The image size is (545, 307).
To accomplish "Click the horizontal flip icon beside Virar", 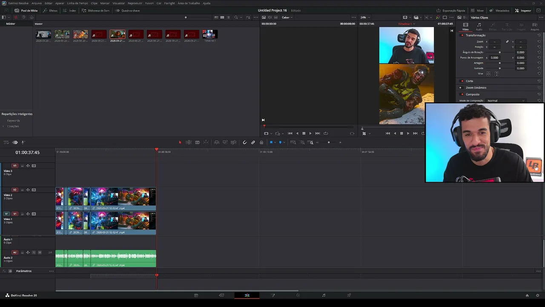I will pos(488,74).
